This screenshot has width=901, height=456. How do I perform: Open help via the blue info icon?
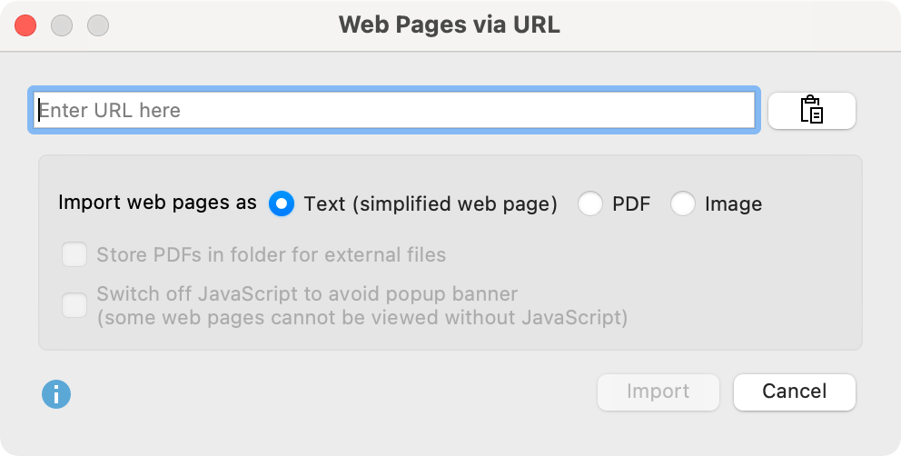coord(56,393)
